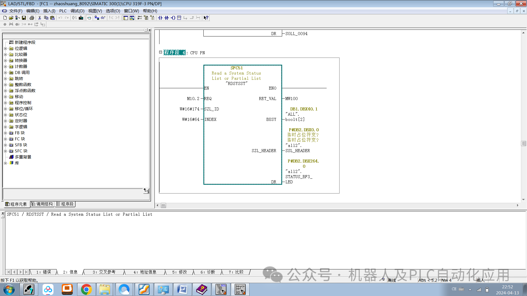This screenshot has width=527, height=296.
Task: Select the 新建程序段 tree item
Action: pos(25,42)
